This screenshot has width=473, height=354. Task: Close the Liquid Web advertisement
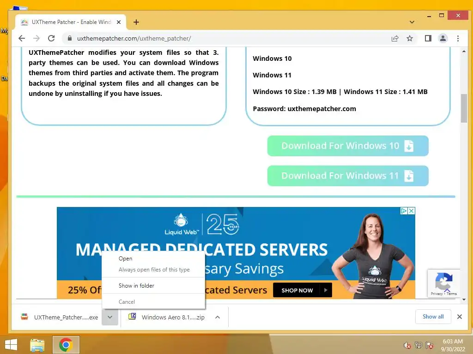411,211
